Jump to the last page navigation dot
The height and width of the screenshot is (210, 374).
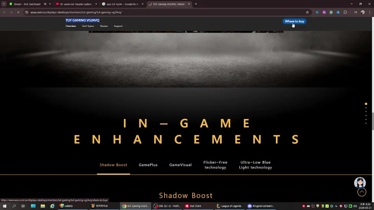tap(366, 123)
